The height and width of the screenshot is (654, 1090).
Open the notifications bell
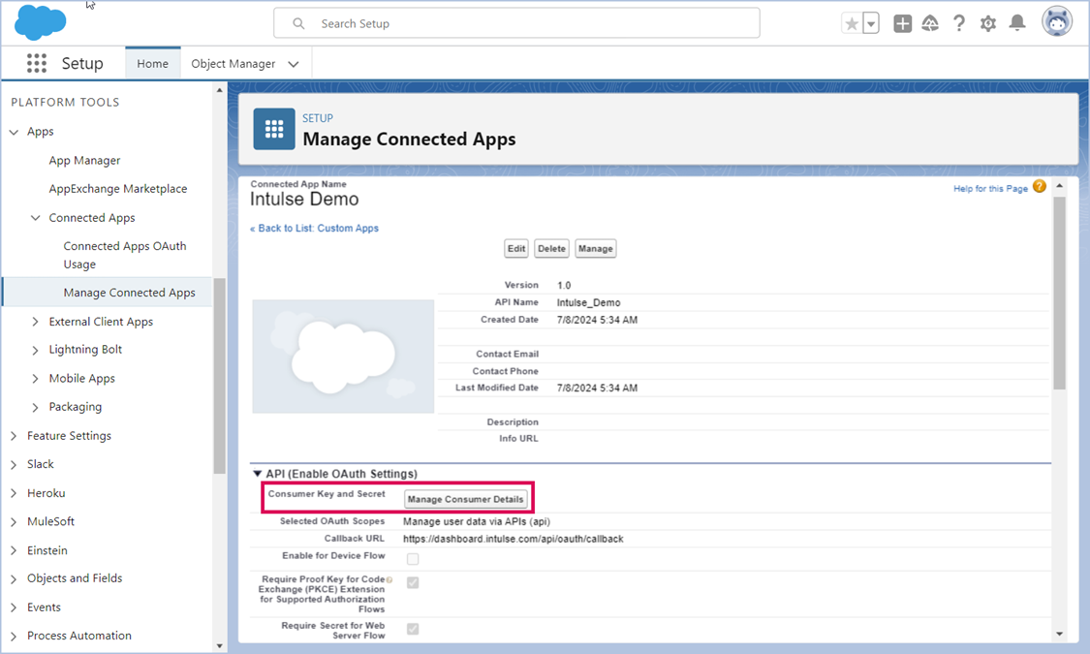coord(1017,23)
